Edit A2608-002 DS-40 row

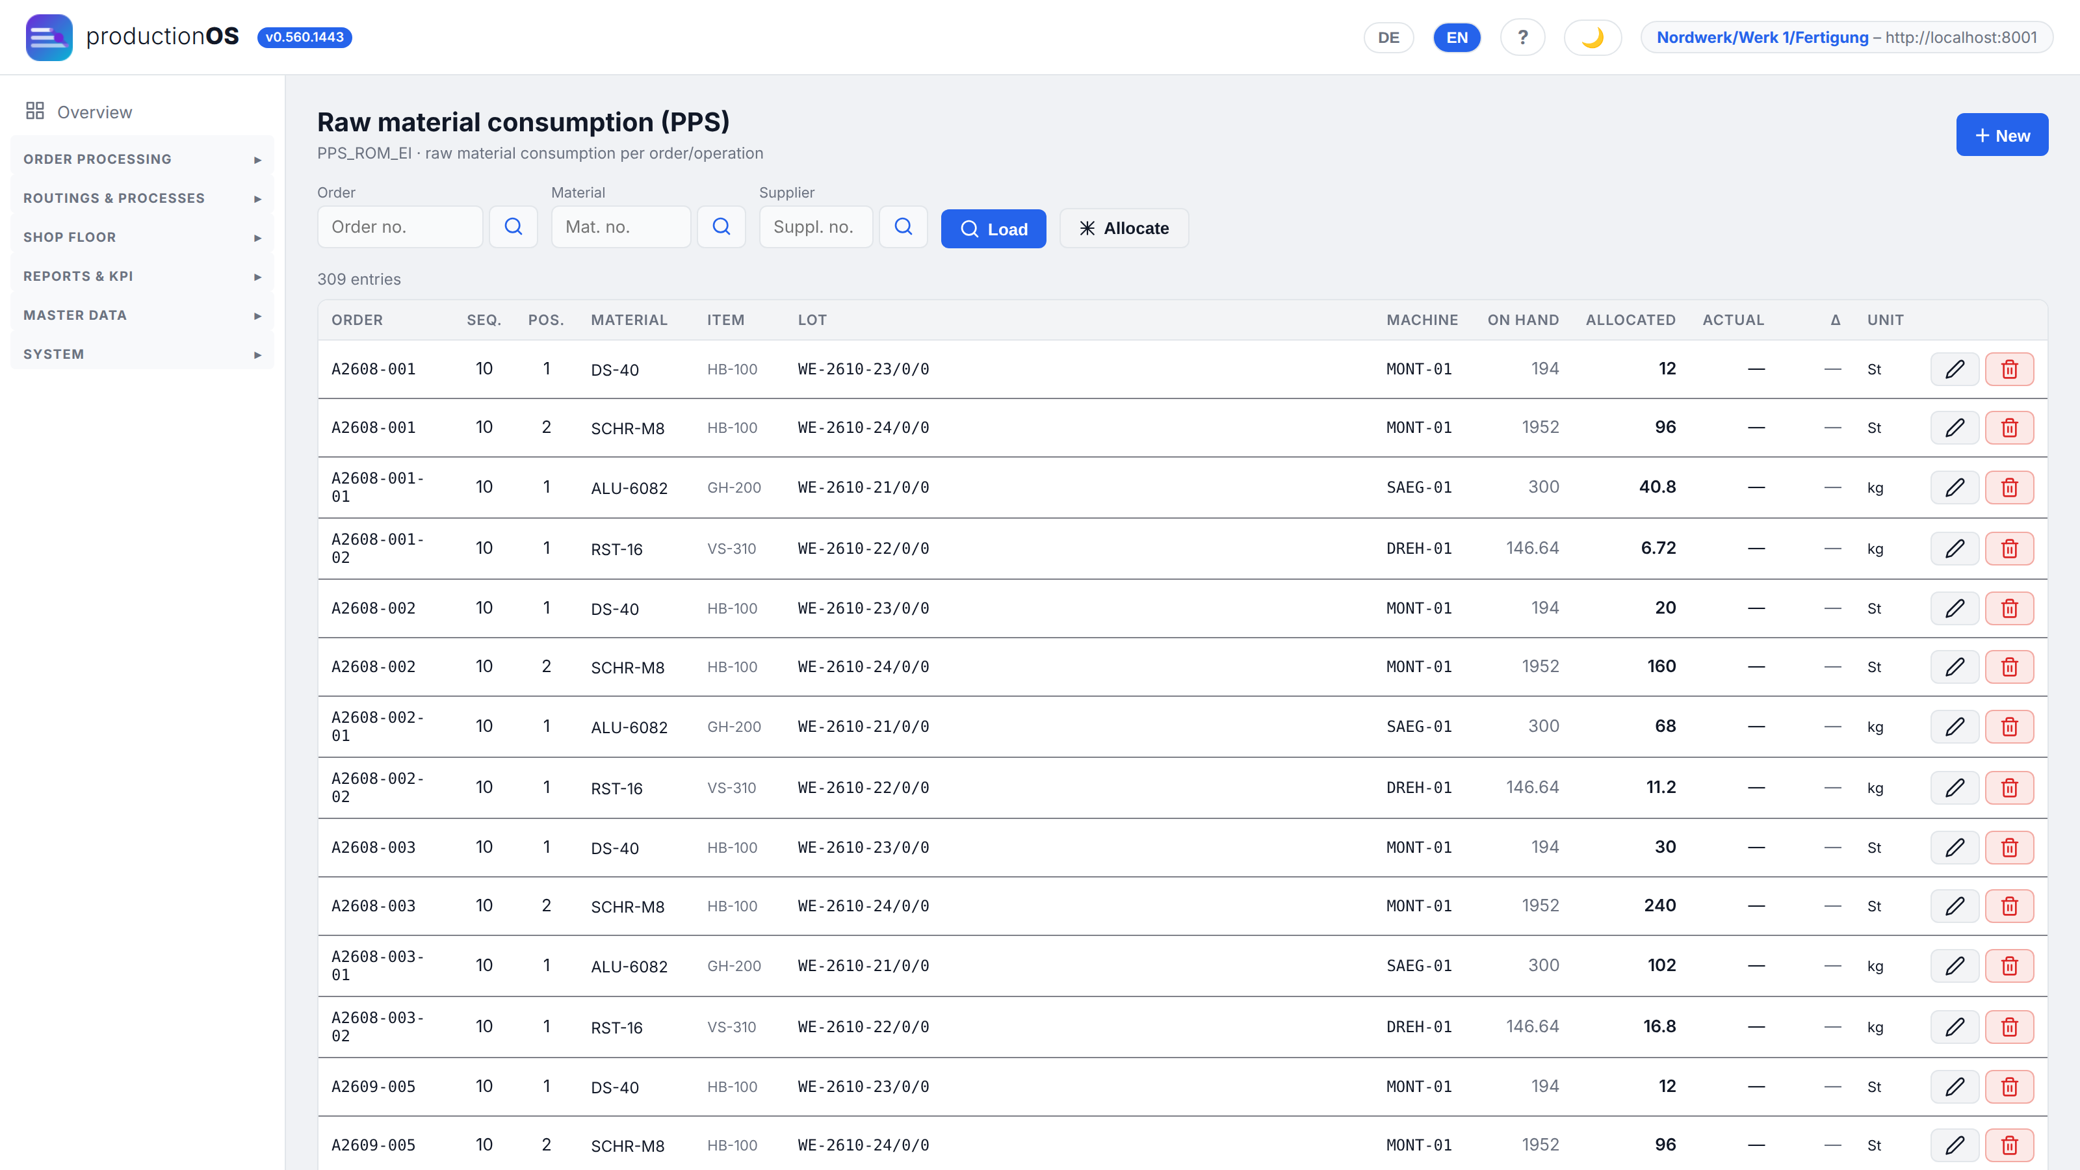coord(1954,609)
